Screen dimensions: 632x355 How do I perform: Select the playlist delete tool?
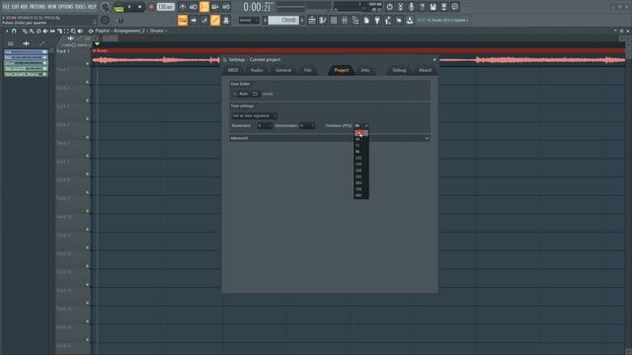(x=39, y=31)
